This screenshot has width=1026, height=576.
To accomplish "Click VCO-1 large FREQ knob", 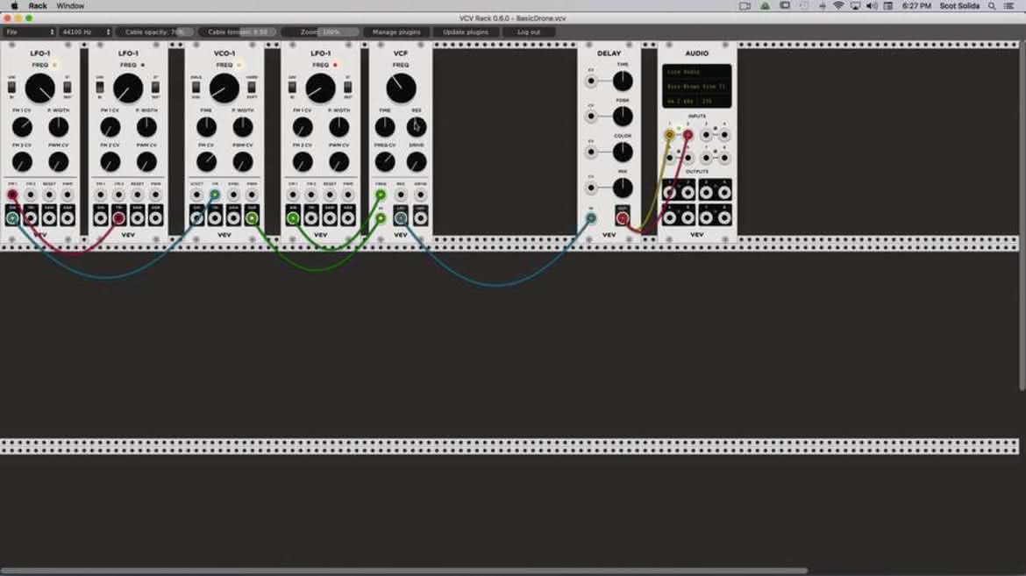I will 224,88.
